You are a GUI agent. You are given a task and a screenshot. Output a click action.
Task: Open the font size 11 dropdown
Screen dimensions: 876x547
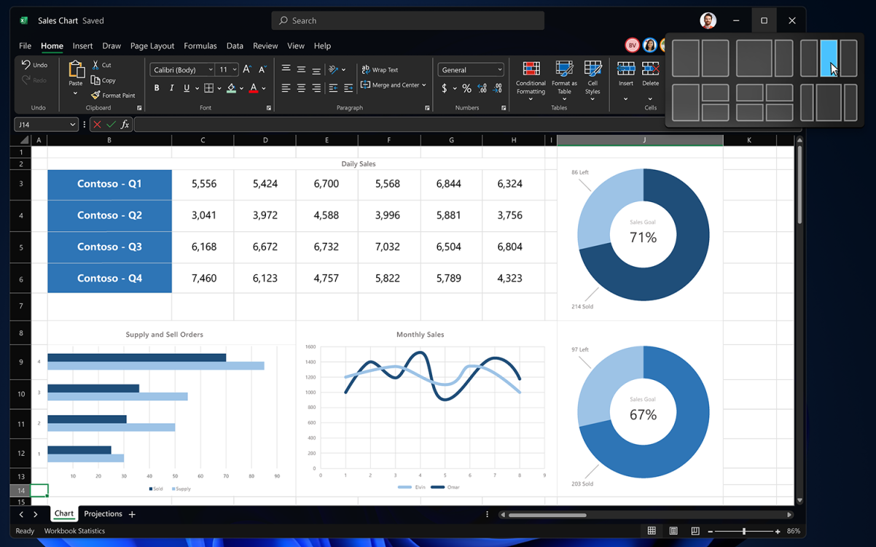(228, 69)
